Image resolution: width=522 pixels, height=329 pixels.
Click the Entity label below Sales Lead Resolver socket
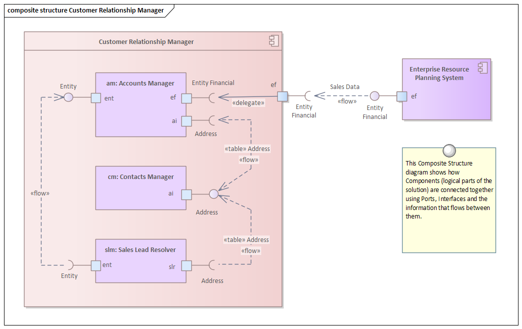(x=69, y=275)
